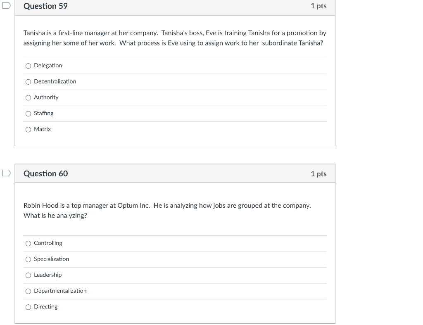Select the Staffing answer option
Screen dimensions: 423x325
pos(28,113)
